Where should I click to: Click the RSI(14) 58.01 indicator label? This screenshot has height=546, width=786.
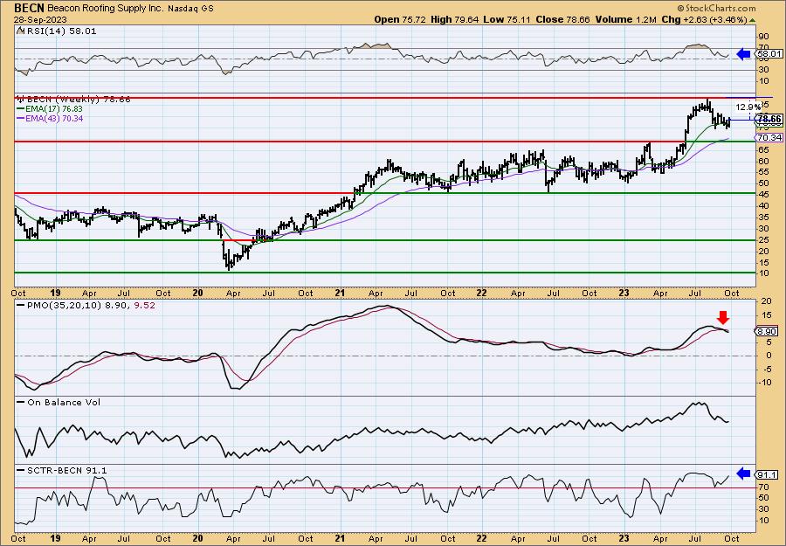57,31
